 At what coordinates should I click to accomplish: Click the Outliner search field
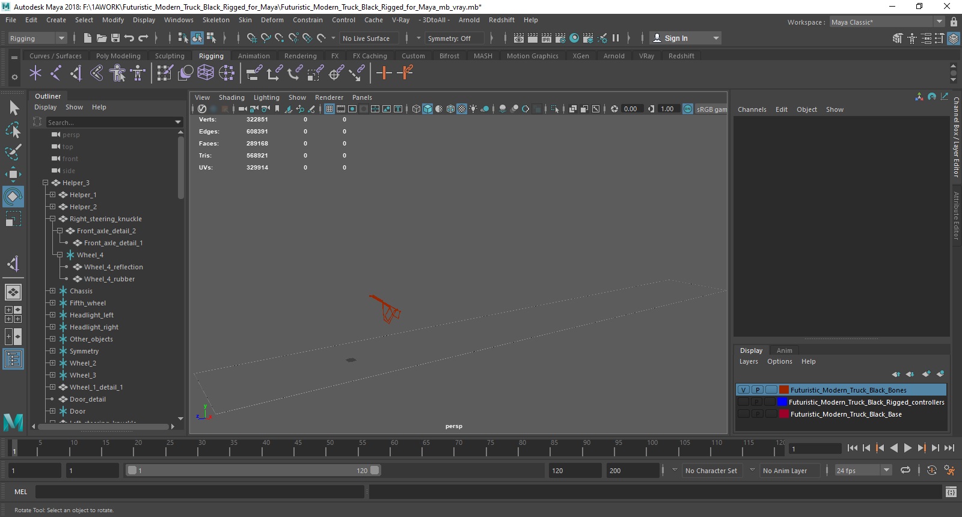click(110, 122)
